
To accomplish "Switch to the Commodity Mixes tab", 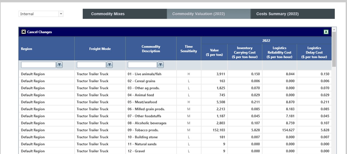I will pos(125,14).
